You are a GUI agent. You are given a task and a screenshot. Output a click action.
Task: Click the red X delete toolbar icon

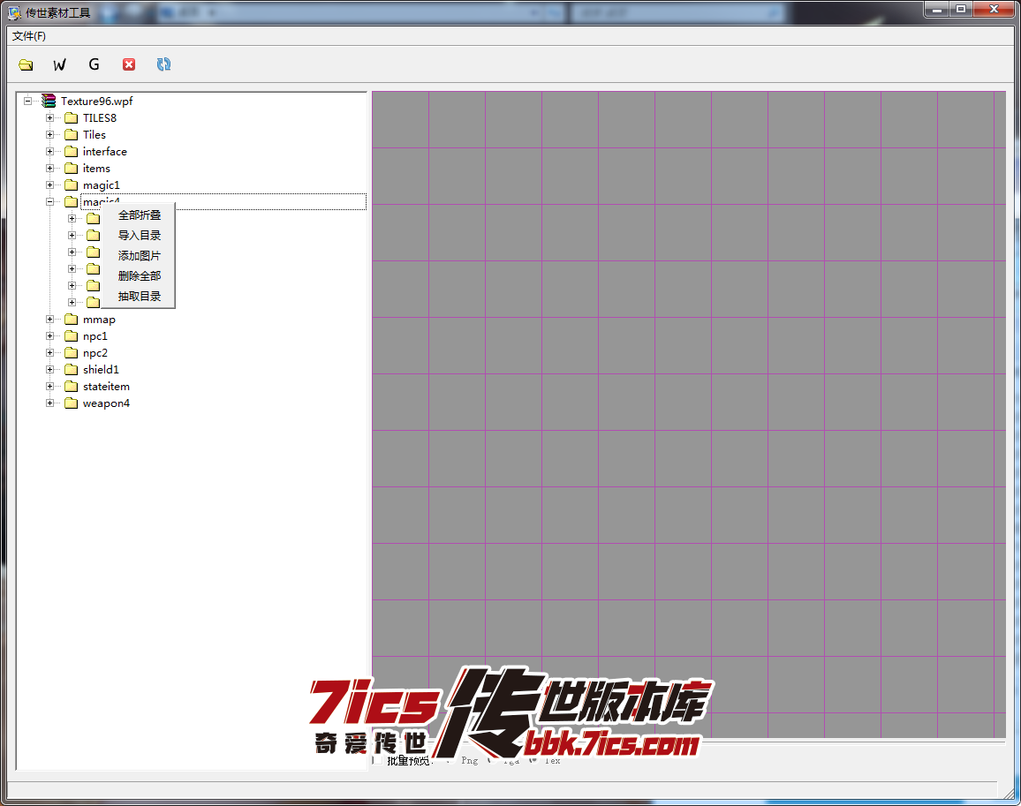click(129, 64)
